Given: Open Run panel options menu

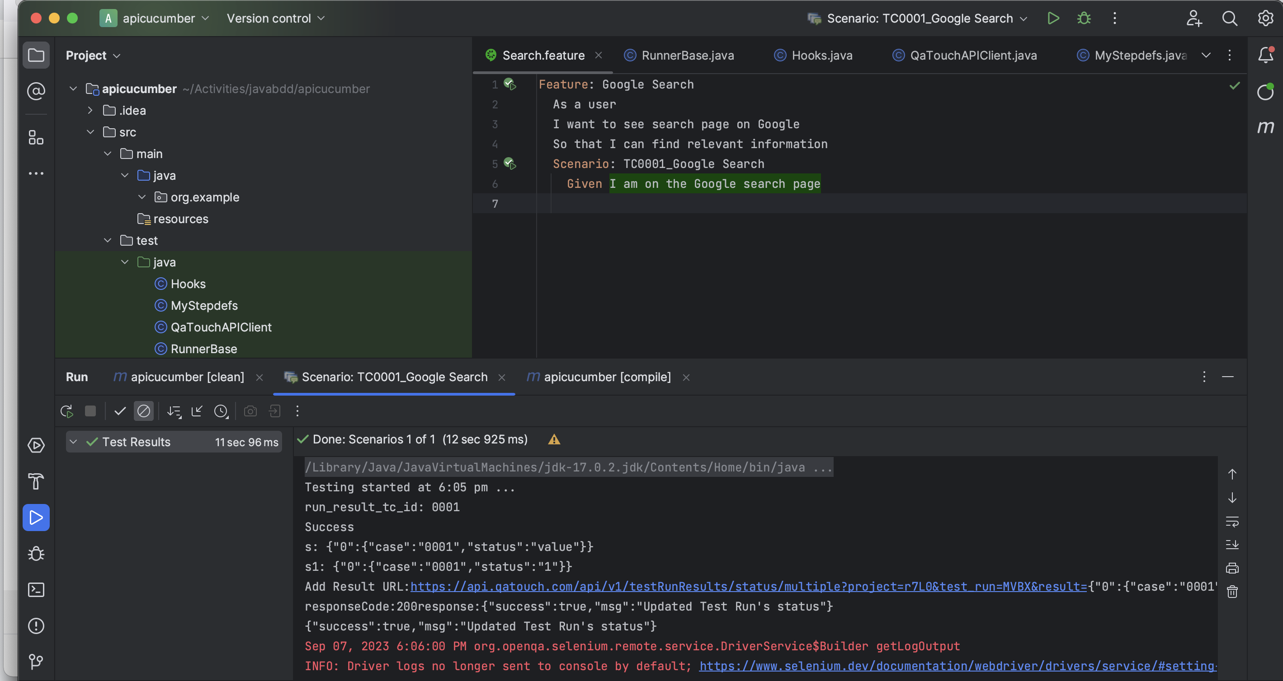Looking at the screenshot, I should [x=1204, y=377].
